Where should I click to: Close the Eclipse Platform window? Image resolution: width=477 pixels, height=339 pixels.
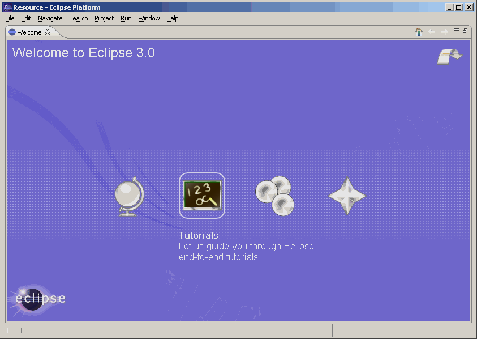469,7
